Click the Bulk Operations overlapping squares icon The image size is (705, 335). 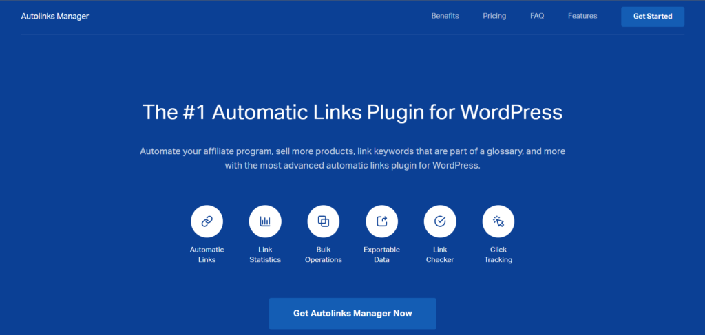pyautogui.click(x=324, y=221)
